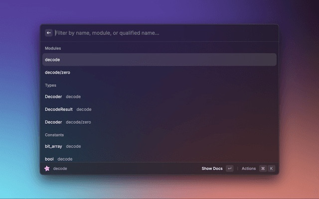
Task: Select the decode module entry
Action: pos(159,60)
